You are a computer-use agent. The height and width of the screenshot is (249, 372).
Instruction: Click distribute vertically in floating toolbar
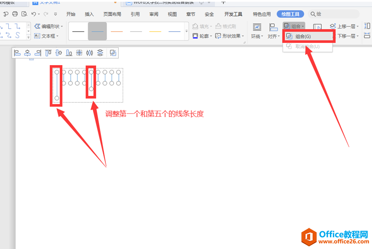point(100,52)
